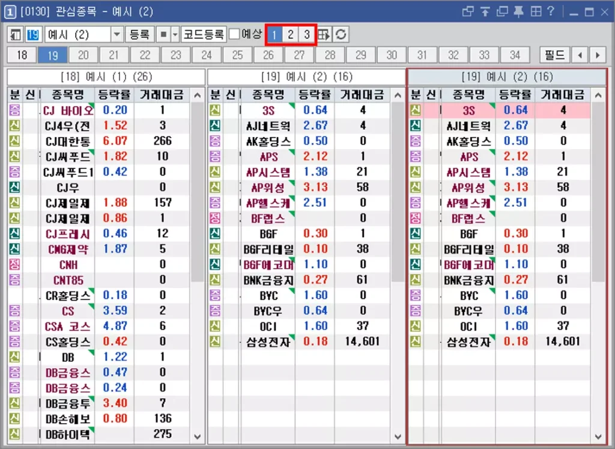The width and height of the screenshot is (615, 449).
Task: Click the tab row right arrow beside 필드
Action: [598, 55]
